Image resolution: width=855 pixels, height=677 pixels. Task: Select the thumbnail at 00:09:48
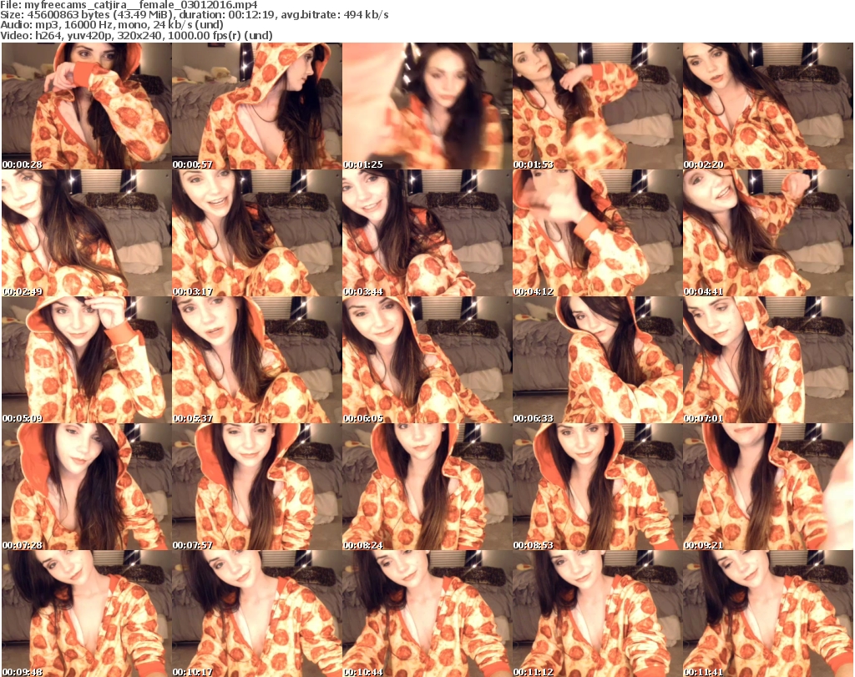87,614
